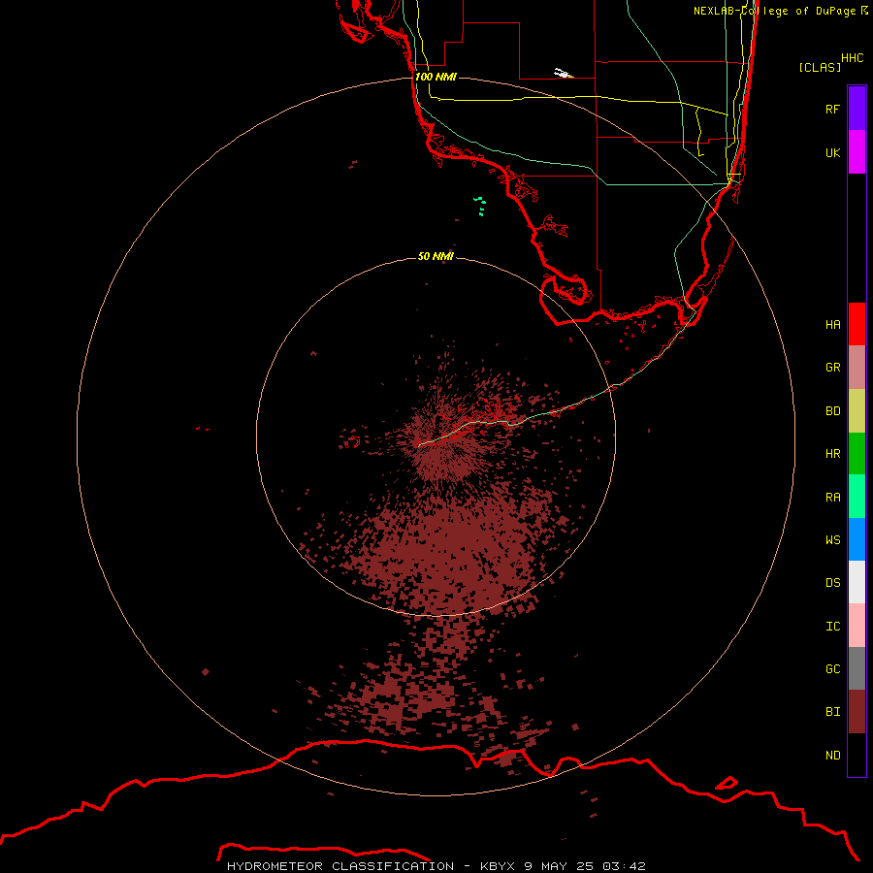Click the 100 NMI range ring label
Image resolution: width=873 pixels, height=873 pixels.
tap(436, 77)
